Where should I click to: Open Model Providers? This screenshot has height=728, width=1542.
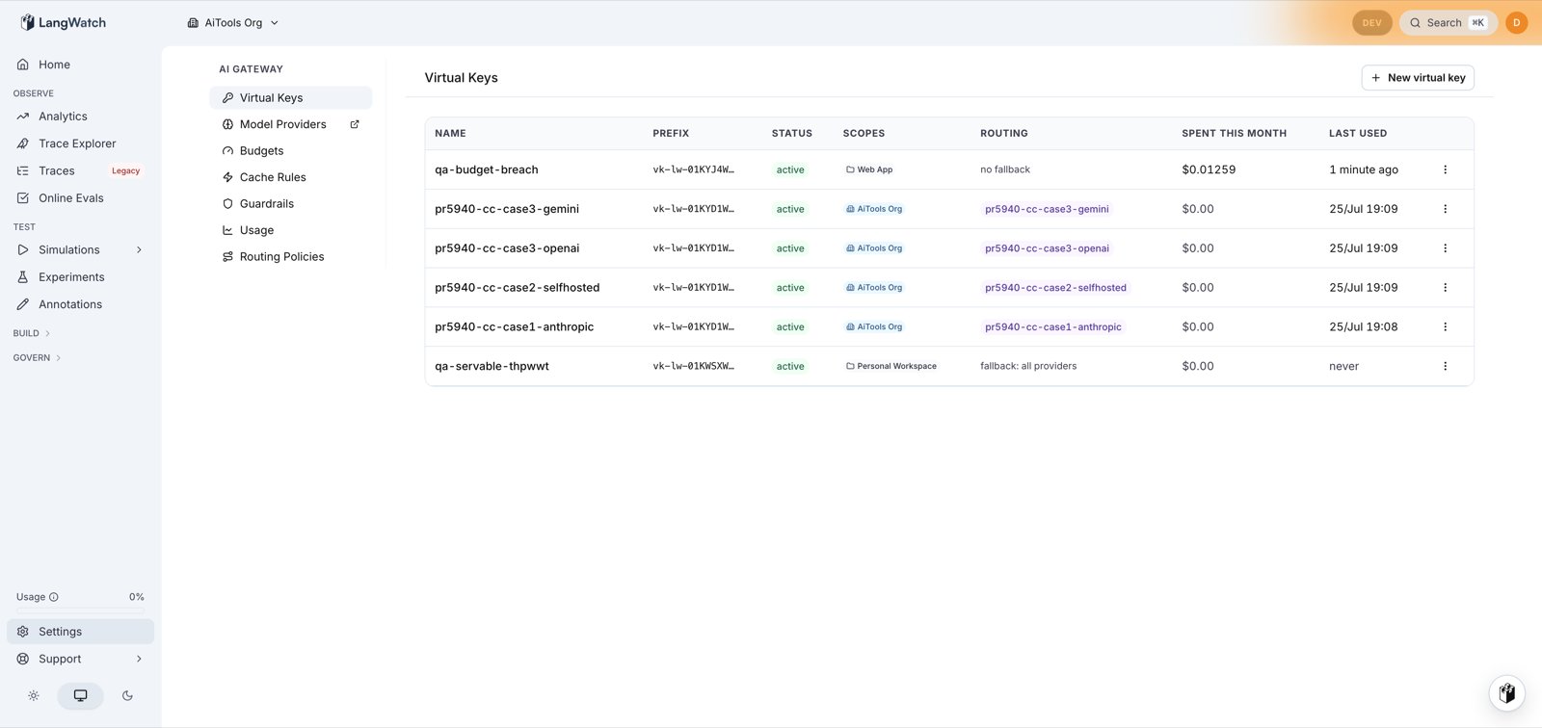point(282,124)
